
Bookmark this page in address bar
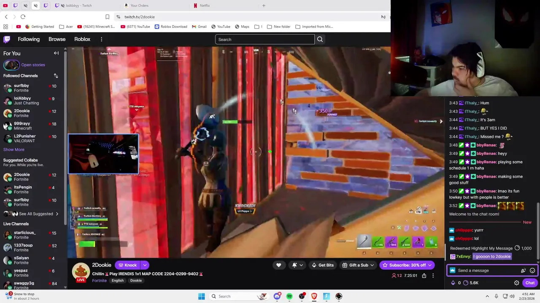click(107, 17)
